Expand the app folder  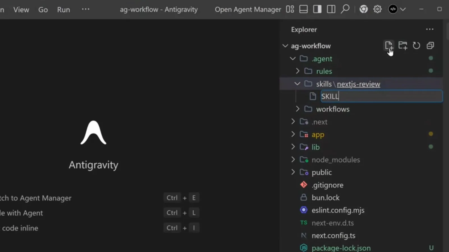click(293, 134)
